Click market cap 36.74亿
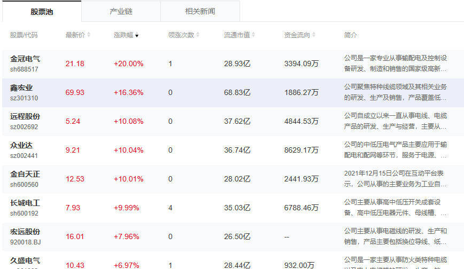Viewport: 464px width, 269px height. pos(237,150)
